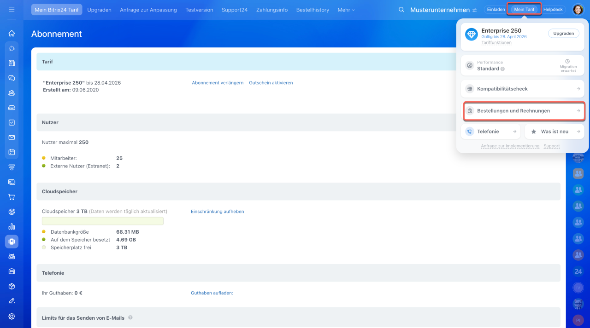Open the marketing target icon in sidebar
The image size is (590, 328).
[12, 212]
